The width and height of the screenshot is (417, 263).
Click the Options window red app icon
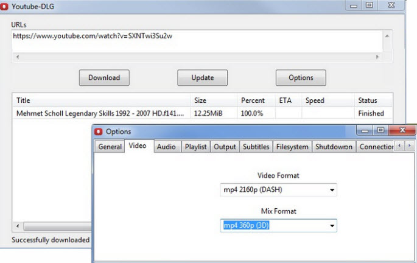pos(99,131)
